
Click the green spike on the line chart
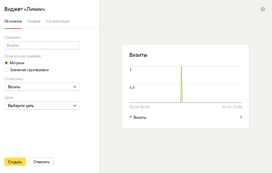click(x=181, y=84)
